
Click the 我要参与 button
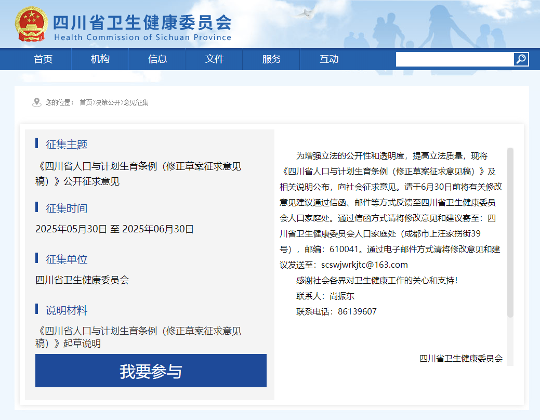[151, 371]
